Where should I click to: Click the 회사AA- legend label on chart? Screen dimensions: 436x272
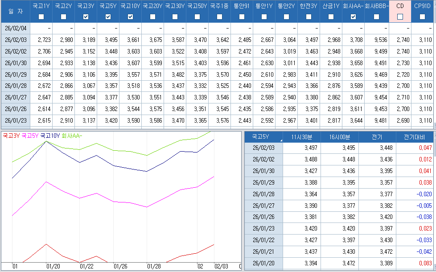(71, 136)
